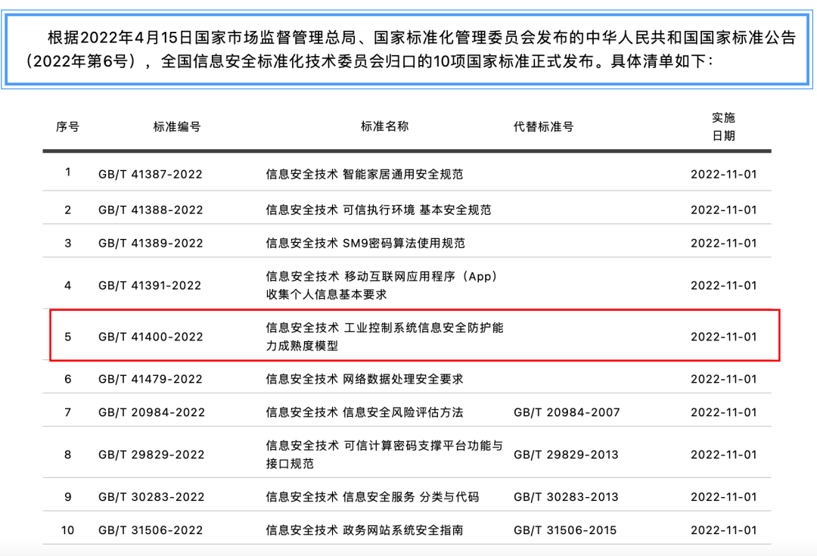Click replaced standard GB/T 31506-2015
817x556 pixels.
566,530
